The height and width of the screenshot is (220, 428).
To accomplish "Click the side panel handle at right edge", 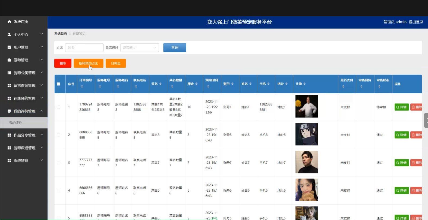I will click(426, 120).
